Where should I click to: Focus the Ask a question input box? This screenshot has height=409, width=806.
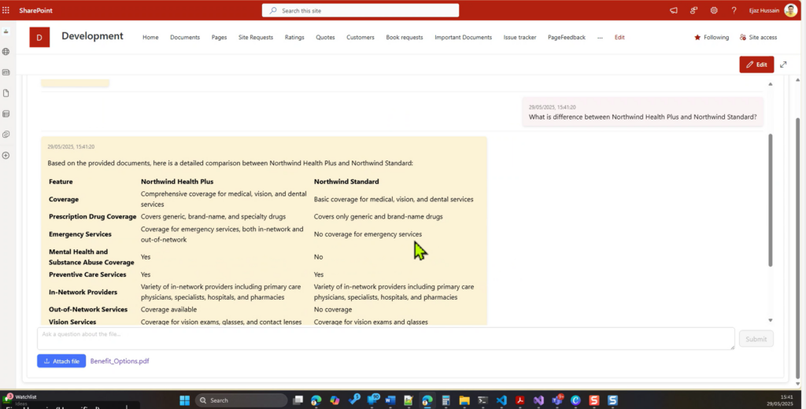click(x=386, y=339)
